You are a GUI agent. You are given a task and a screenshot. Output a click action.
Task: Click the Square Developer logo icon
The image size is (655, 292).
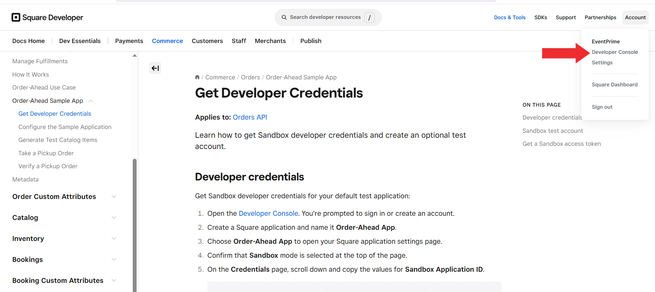(x=16, y=17)
